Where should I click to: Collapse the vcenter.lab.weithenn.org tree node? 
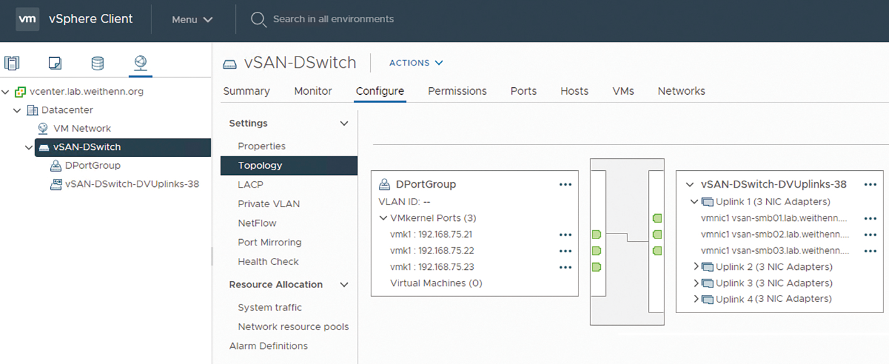tap(6, 92)
